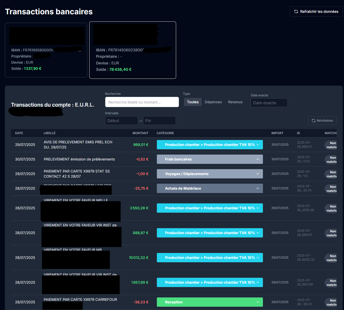Click chevron icon on Frais bancaires category
This screenshot has width=344, height=310.
[x=257, y=159]
